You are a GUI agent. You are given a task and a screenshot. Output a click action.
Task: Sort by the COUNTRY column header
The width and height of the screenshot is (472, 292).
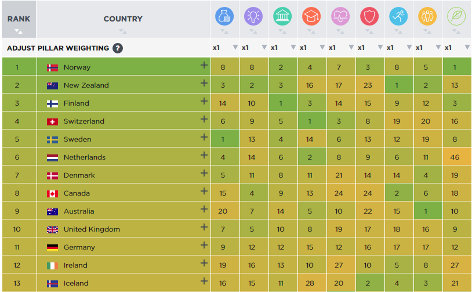(122, 19)
